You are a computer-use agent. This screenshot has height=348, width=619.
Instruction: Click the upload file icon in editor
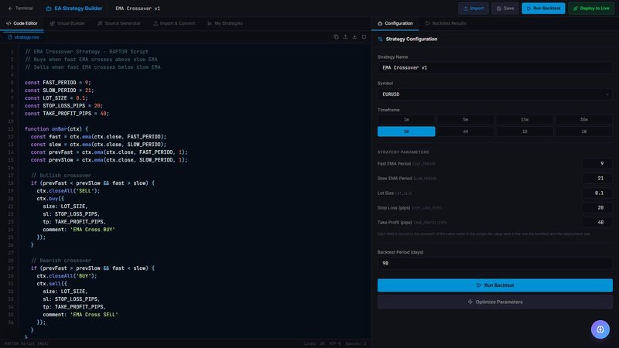tap(345, 36)
